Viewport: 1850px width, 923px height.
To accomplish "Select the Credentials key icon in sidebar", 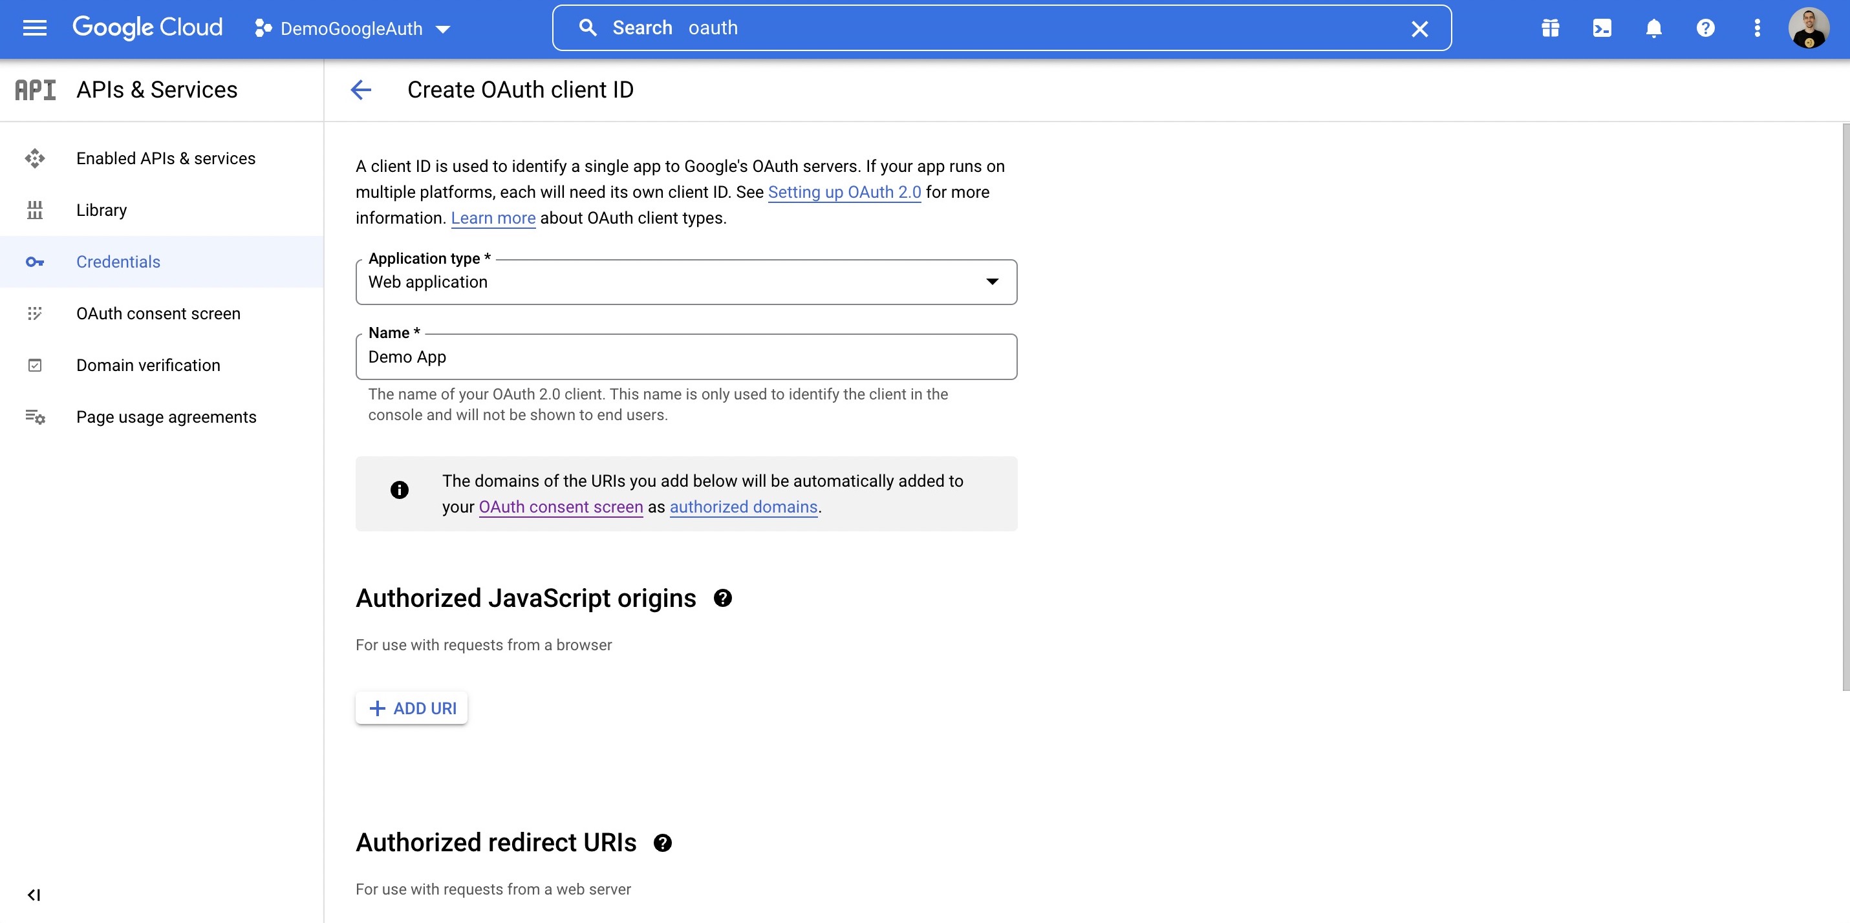I will point(34,261).
